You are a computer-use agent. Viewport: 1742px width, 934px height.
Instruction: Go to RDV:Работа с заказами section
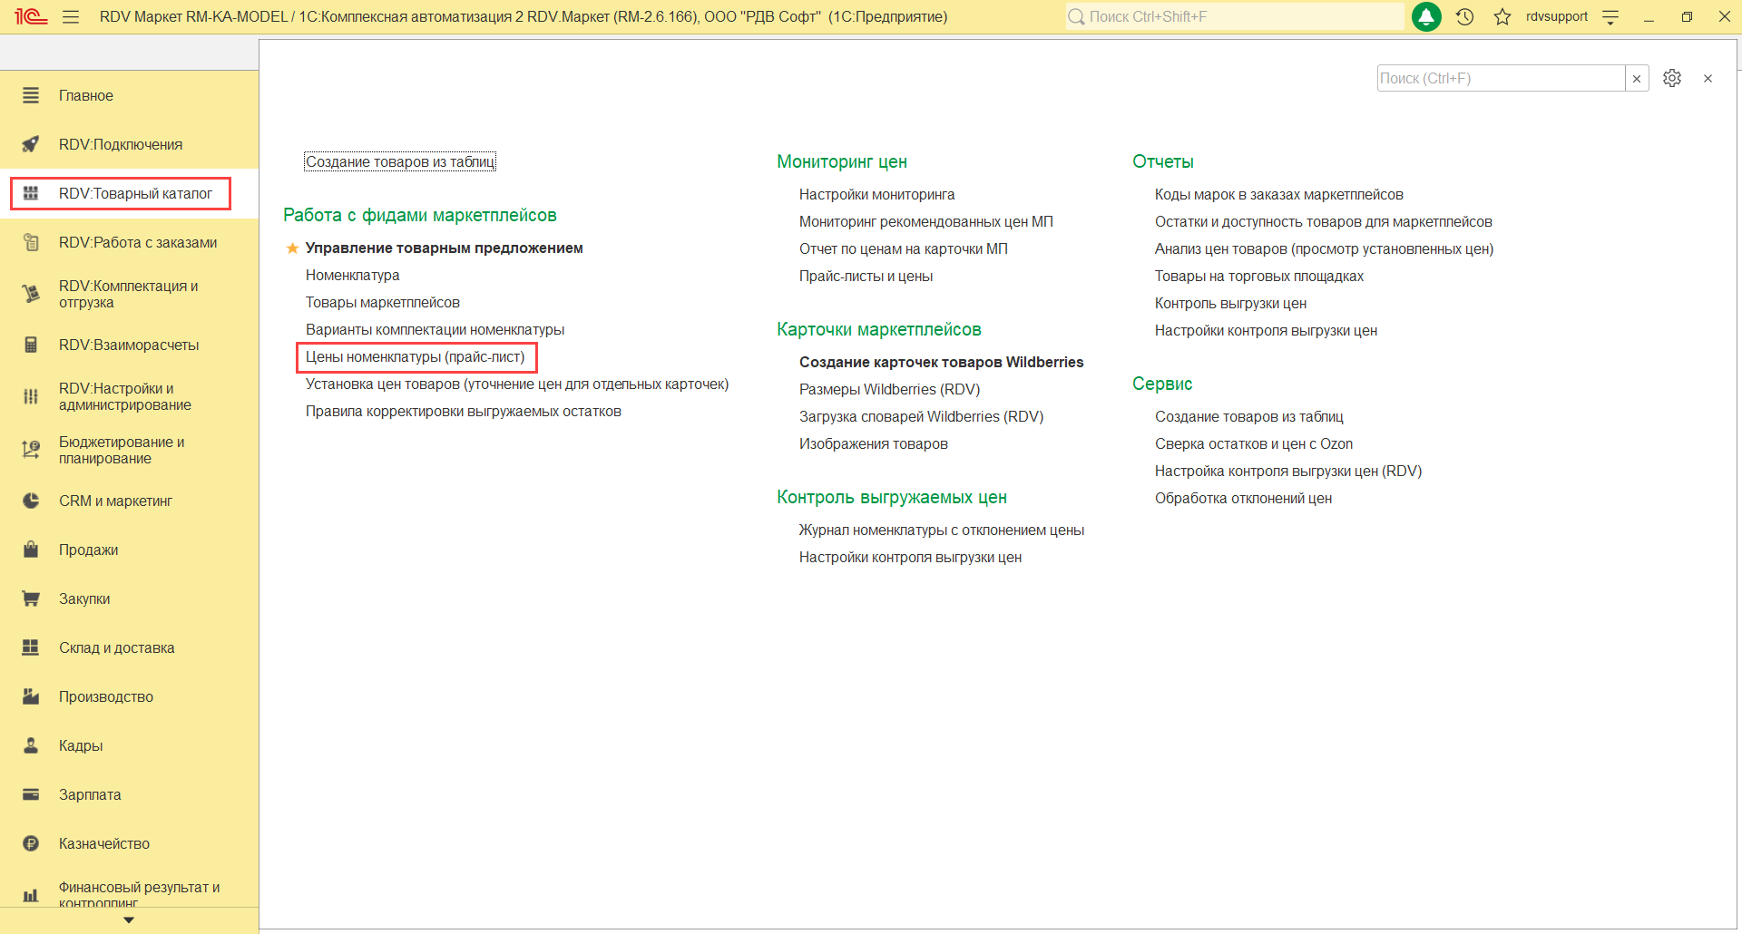138,242
